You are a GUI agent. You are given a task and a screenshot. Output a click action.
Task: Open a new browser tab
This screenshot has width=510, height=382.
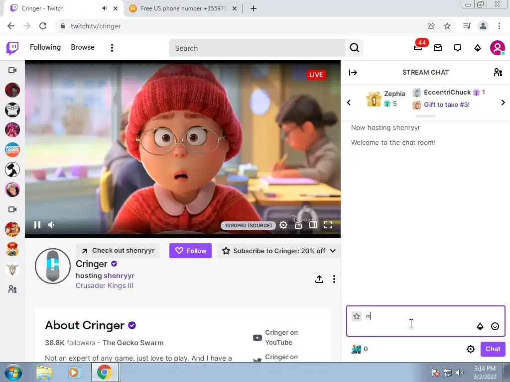tap(254, 9)
